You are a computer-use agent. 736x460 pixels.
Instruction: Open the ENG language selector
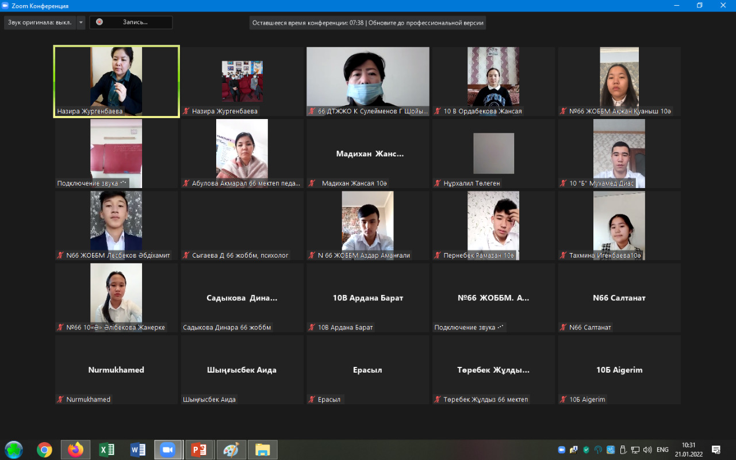point(662,450)
